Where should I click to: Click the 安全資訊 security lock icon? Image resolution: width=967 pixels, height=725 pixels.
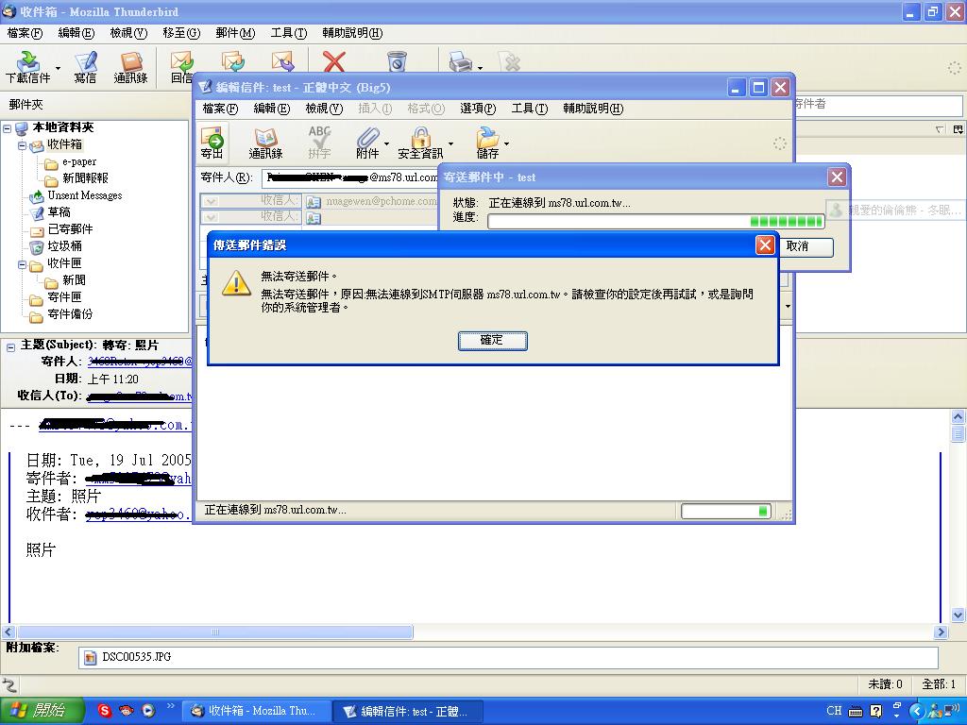coord(420,142)
